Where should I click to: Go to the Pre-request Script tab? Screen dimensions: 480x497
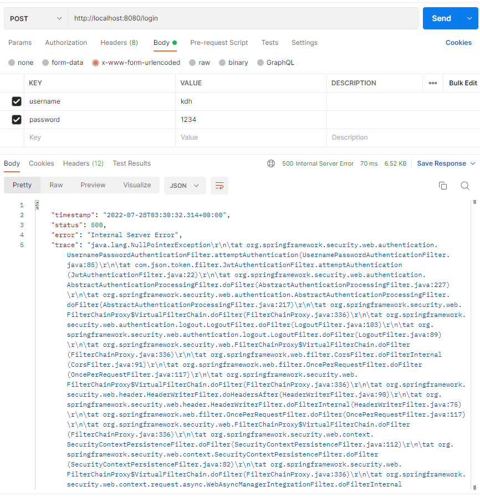click(219, 43)
